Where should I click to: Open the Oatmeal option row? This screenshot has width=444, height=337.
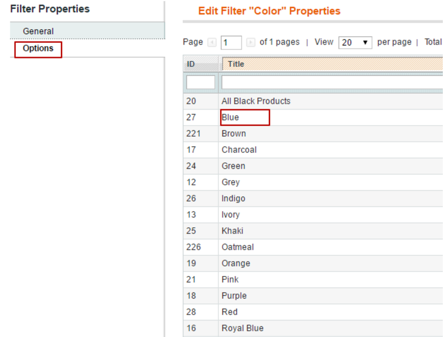tap(237, 247)
